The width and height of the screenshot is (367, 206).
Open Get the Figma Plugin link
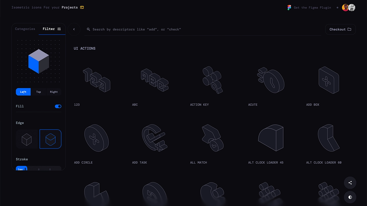309,8
